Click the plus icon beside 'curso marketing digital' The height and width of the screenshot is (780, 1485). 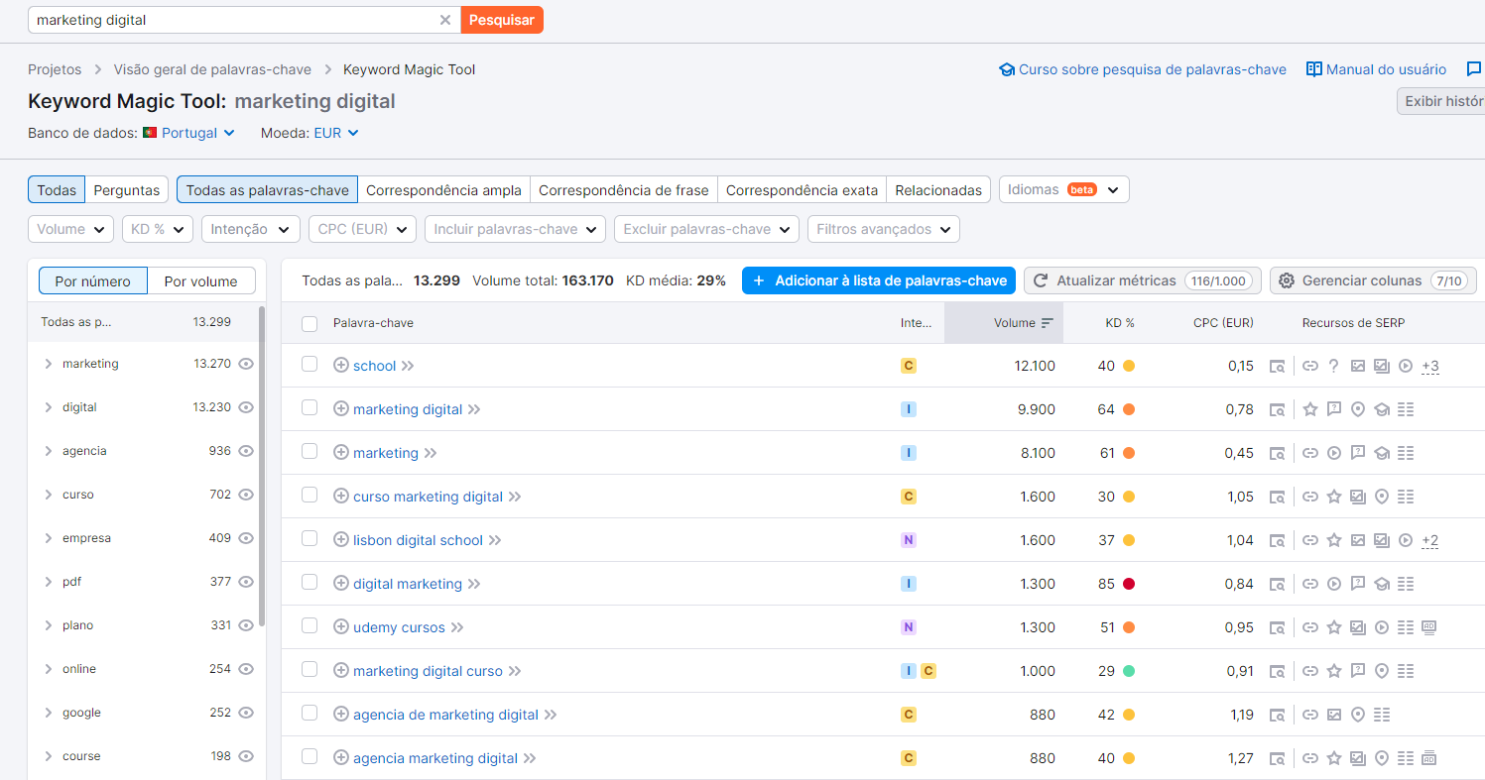341,497
